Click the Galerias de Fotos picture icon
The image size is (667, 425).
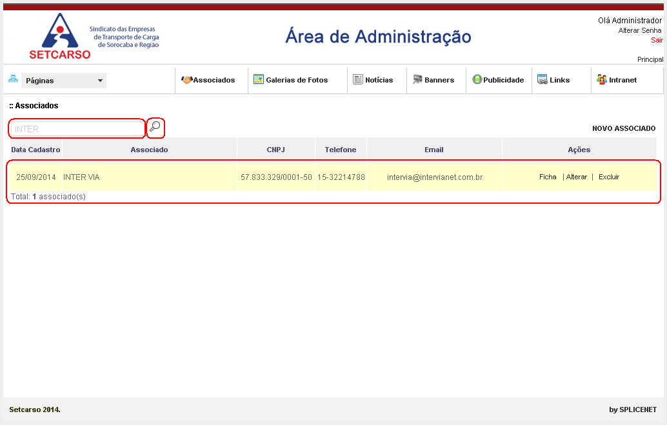coord(259,79)
